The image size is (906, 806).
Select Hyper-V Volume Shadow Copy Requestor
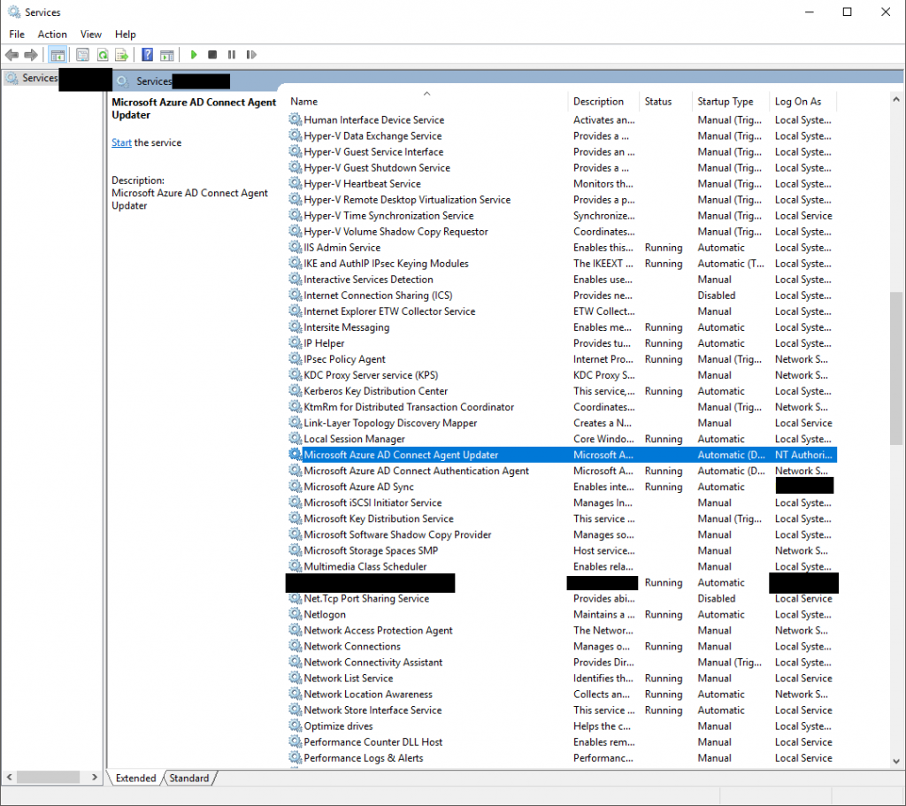pyautogui.click(x=562, y=232)
